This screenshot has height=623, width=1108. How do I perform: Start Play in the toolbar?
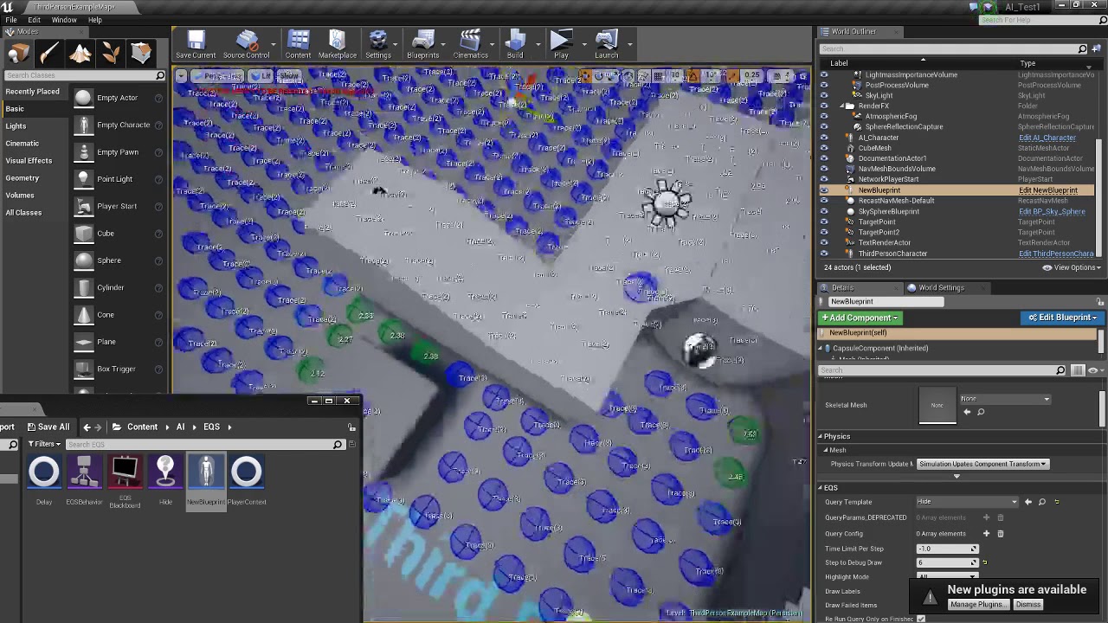pyautogui.click(x=561, y=44)
